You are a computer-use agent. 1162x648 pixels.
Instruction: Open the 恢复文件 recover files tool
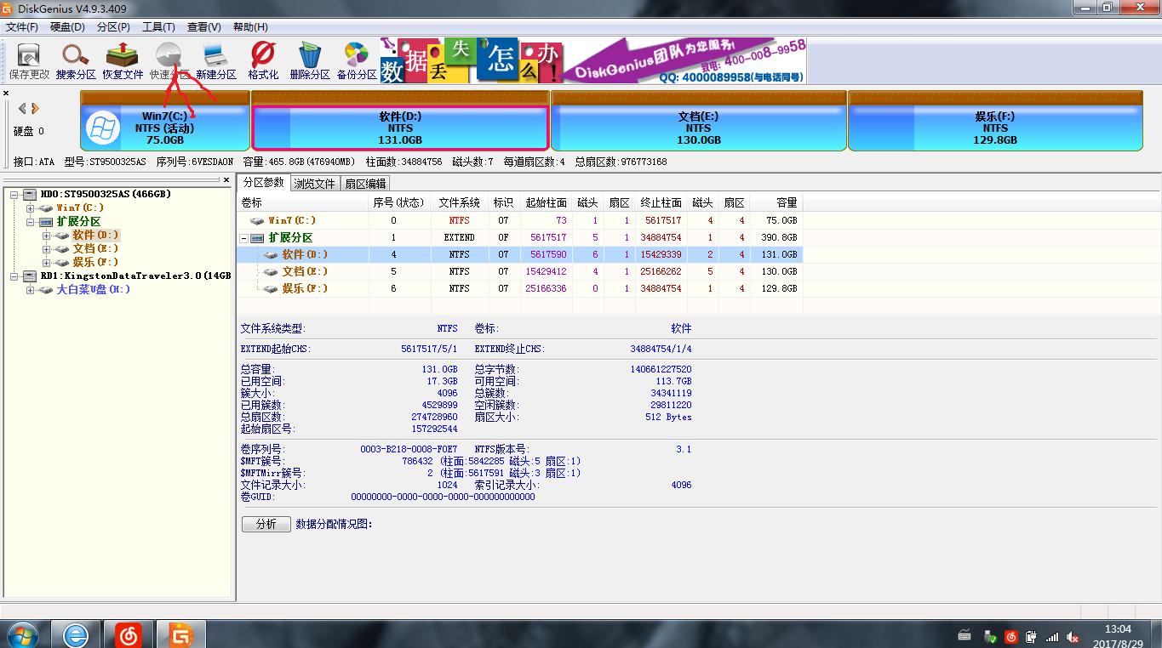[x=123, y=60]
